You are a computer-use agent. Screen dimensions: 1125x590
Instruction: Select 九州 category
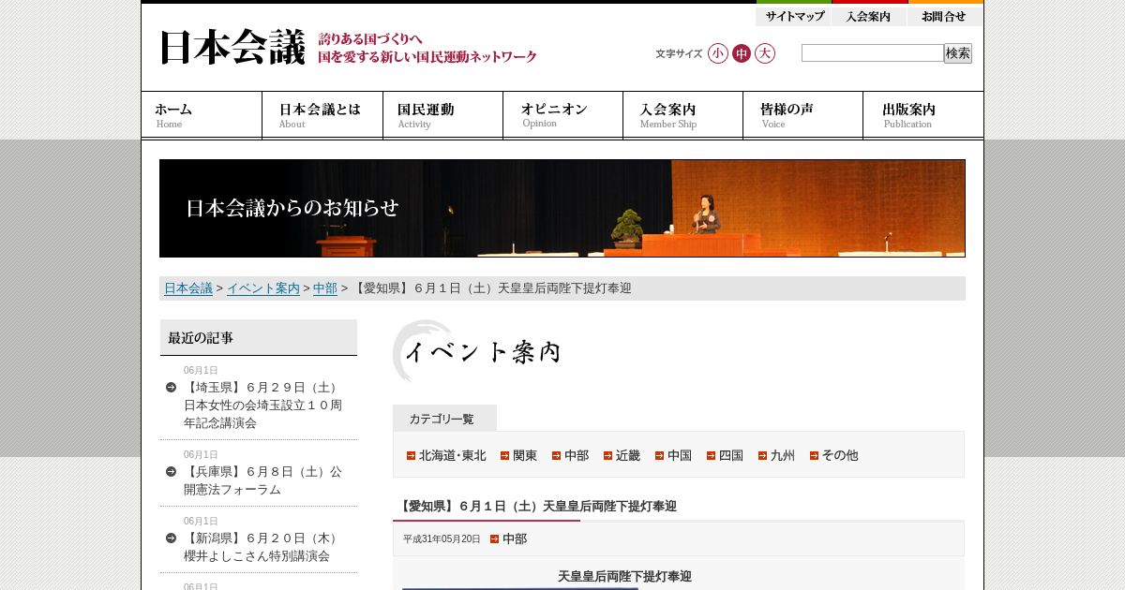(x=783, y=455)
